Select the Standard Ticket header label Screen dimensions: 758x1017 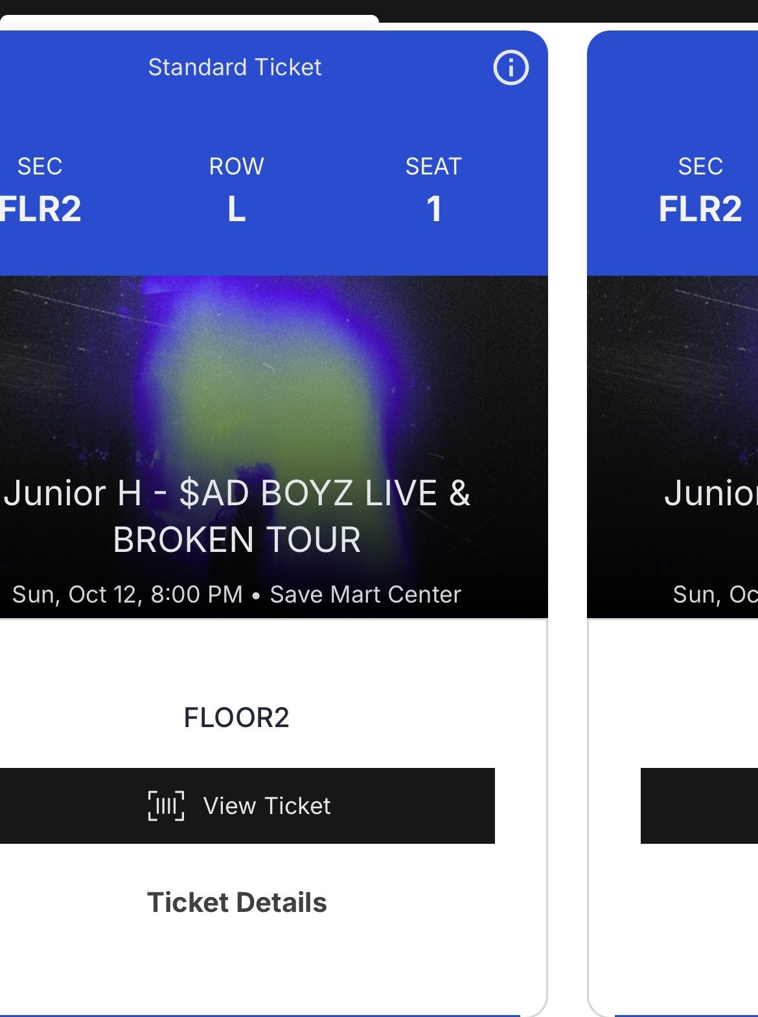(235, 67)
